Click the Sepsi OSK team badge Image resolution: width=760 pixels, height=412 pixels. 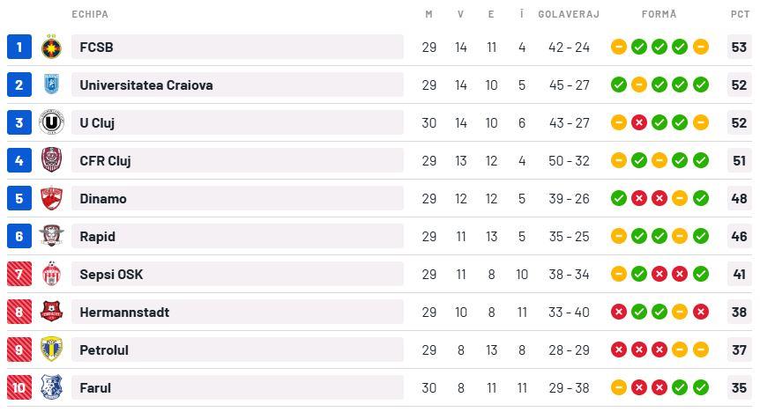(x=52, y=275)
